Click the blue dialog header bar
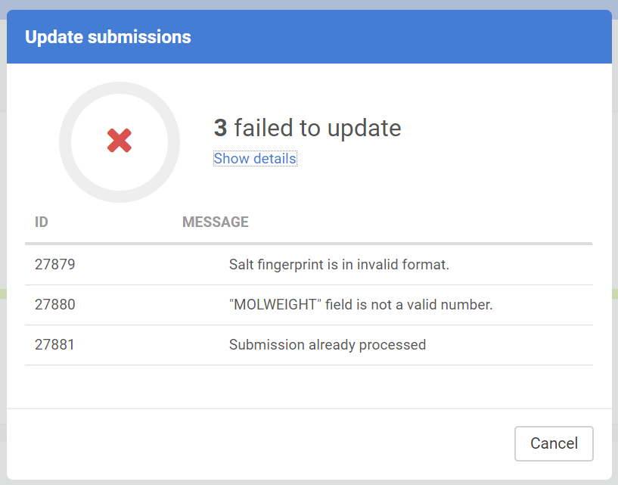 pyautogui.click(x=416, y=36)
